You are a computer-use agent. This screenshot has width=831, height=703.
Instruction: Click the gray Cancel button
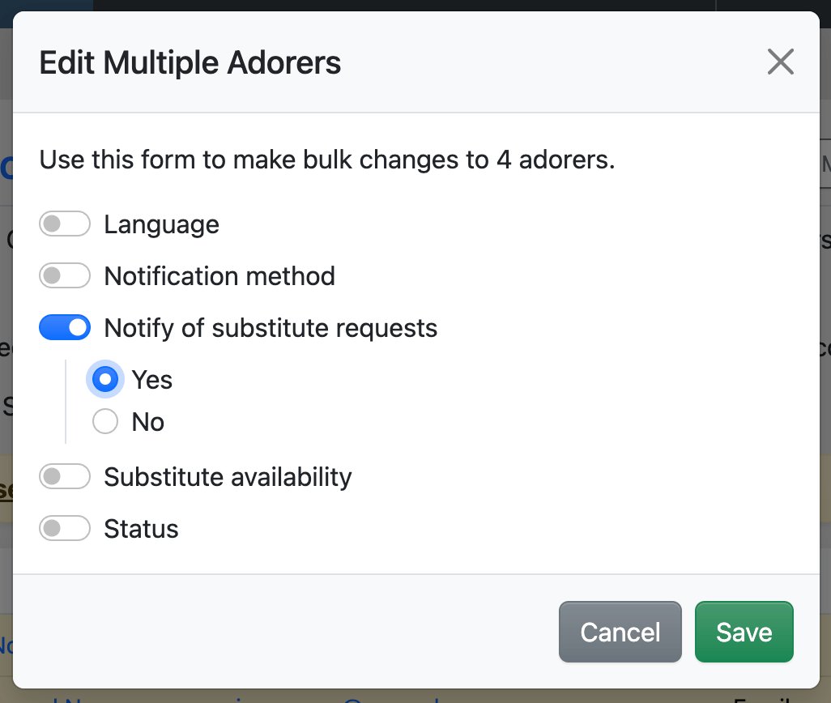pos(620,632)
